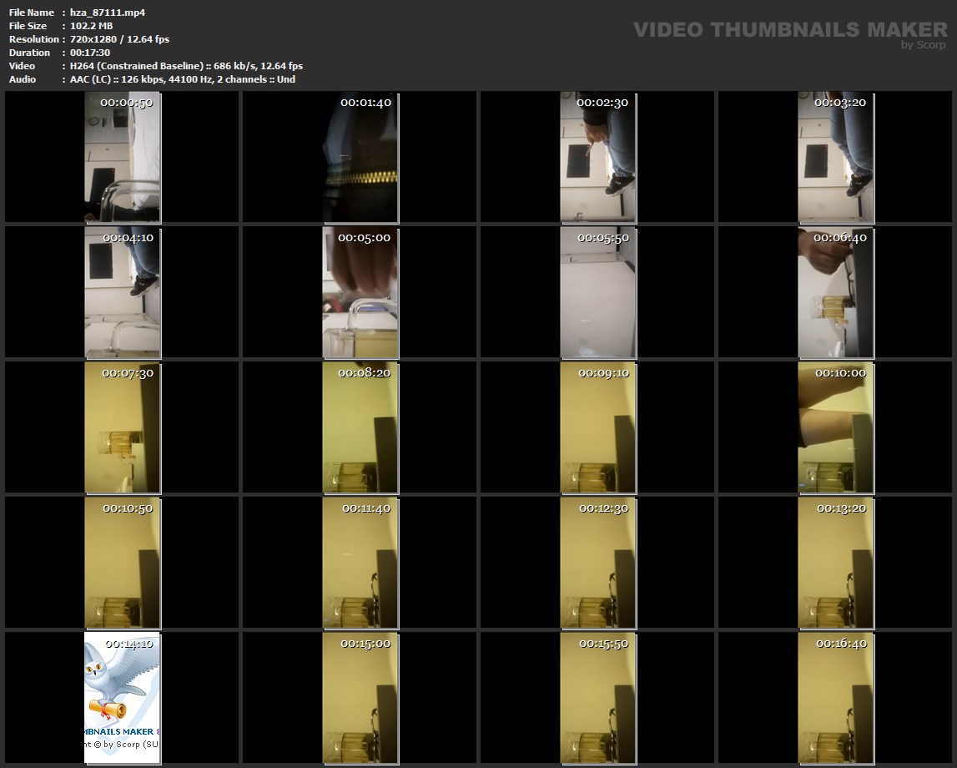Select the thumbnail stamped 00:00:50
Screen dimensions: 957x768
(122, 157)
